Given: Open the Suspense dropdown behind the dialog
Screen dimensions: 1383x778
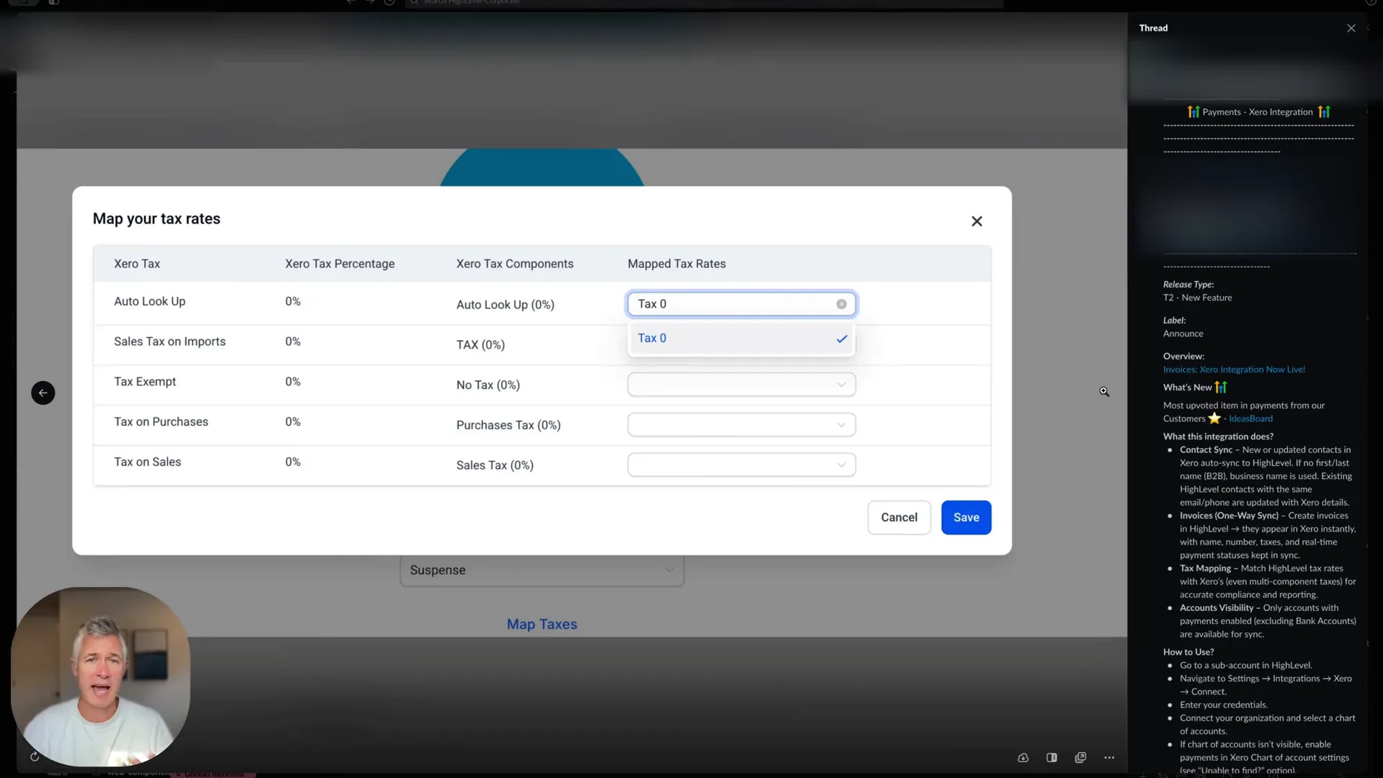Looking at the screenshot, I should (542, 570).
